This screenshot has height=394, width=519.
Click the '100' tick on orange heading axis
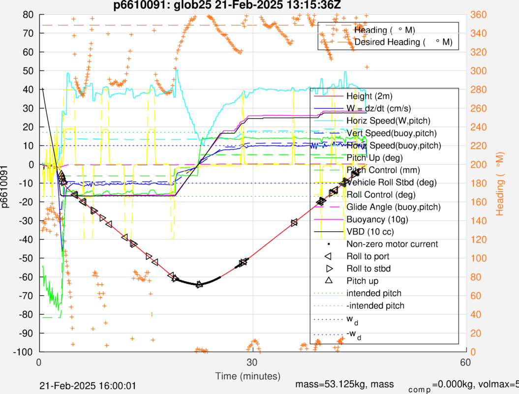[x=479, y=258]
